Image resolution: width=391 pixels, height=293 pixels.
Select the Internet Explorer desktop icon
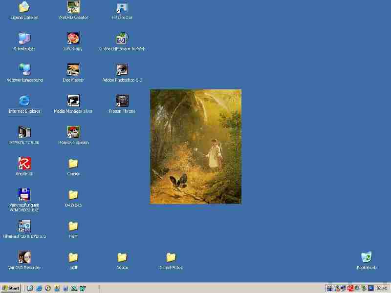point(24,101)
